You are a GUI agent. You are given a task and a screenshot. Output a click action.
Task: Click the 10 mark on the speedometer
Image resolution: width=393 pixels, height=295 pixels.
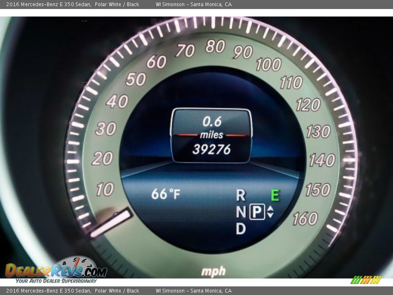(105, 190)
